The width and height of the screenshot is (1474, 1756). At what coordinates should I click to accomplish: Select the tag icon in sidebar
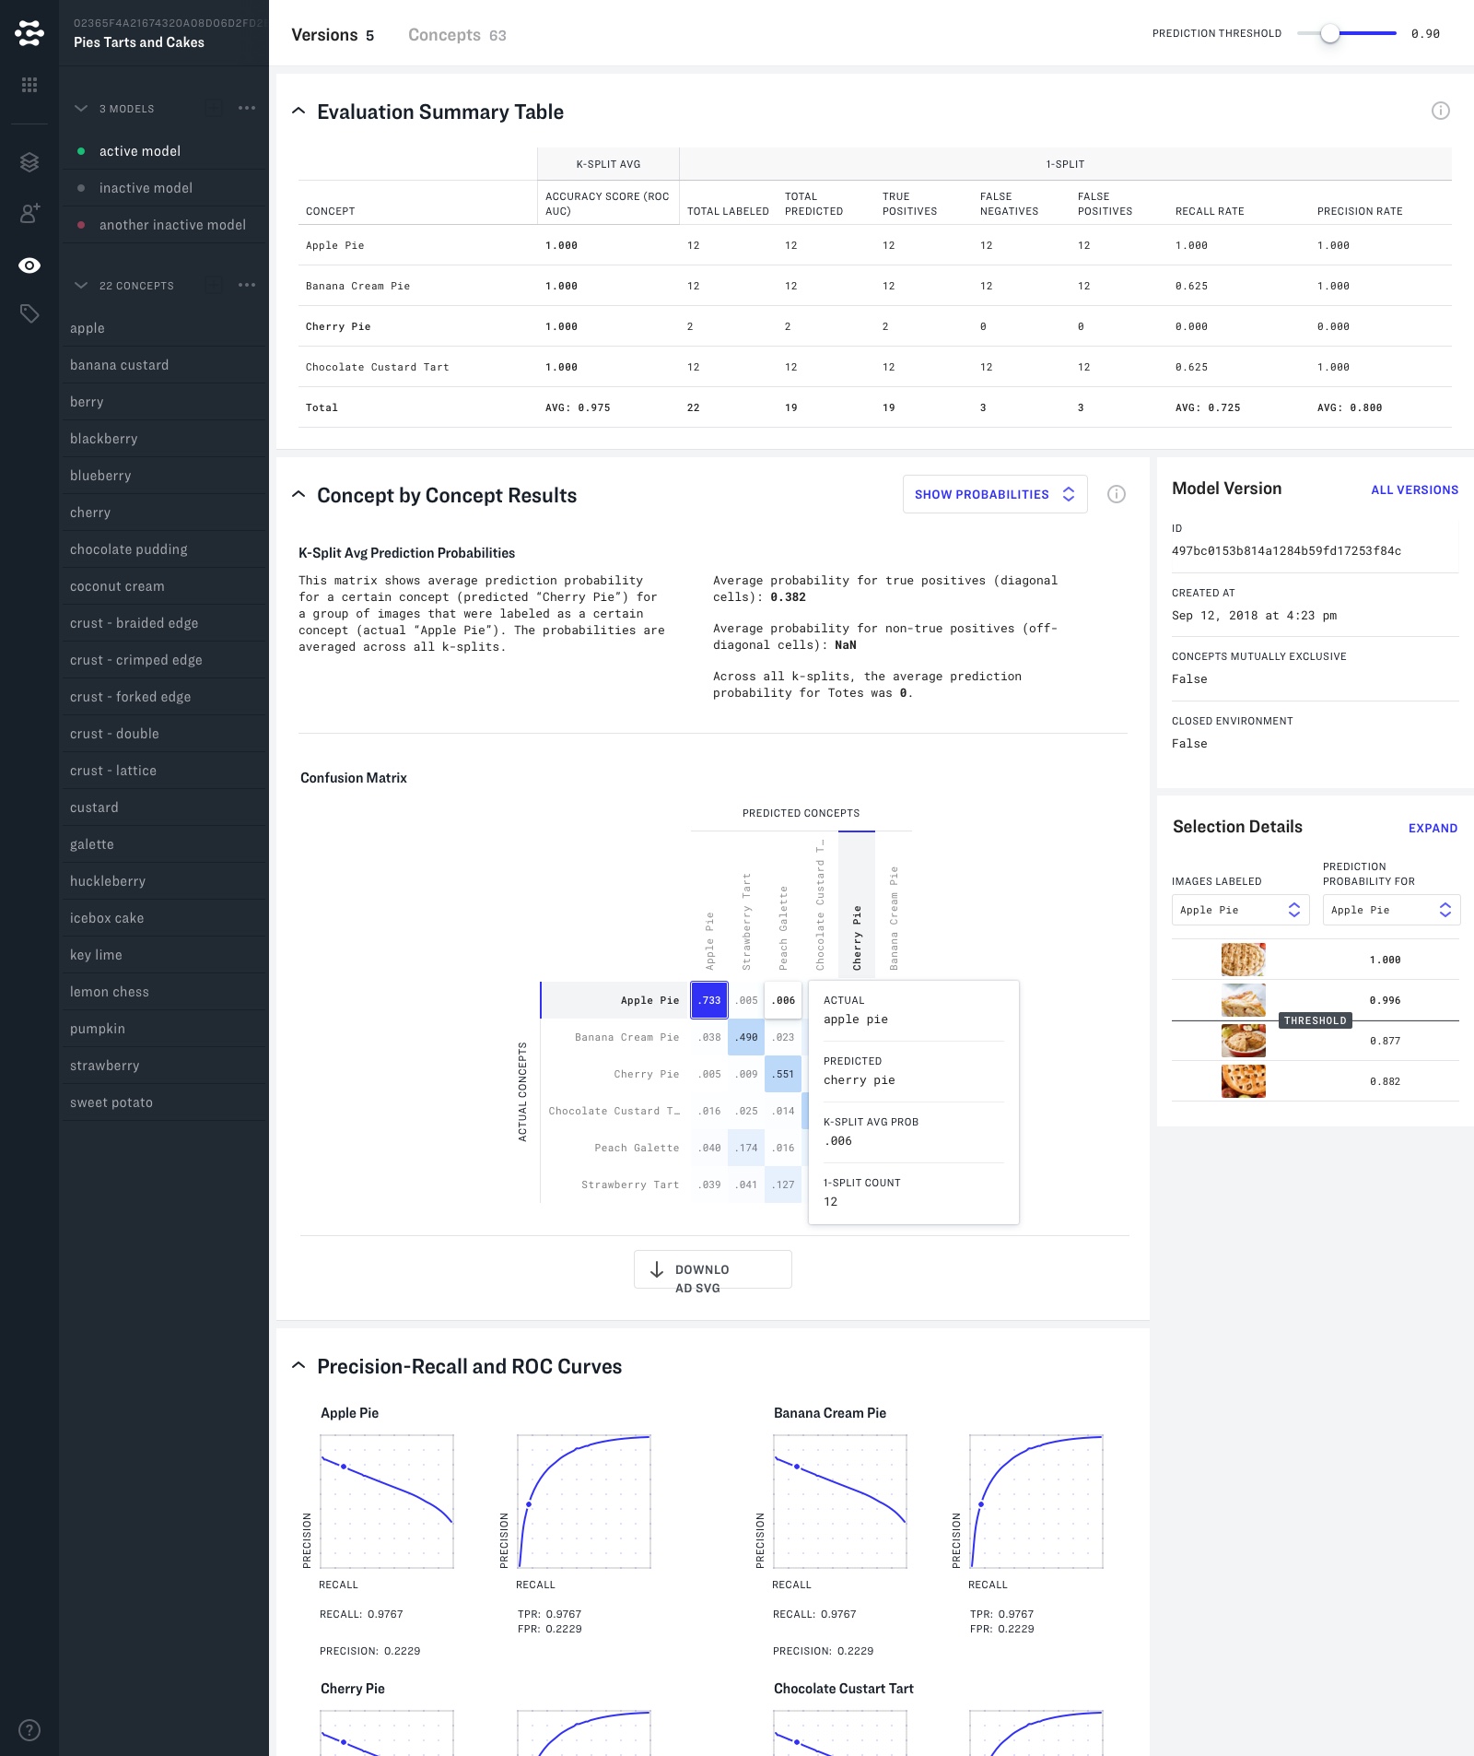tap(29, 313)
